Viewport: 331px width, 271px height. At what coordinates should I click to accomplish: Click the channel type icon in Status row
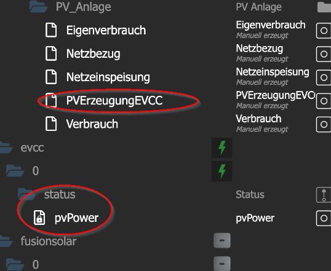coord(324,195)
